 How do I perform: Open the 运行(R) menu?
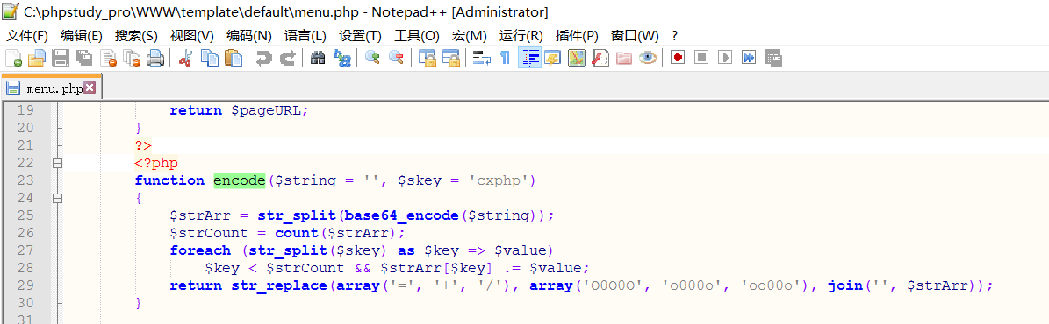[x=521, y=35]
